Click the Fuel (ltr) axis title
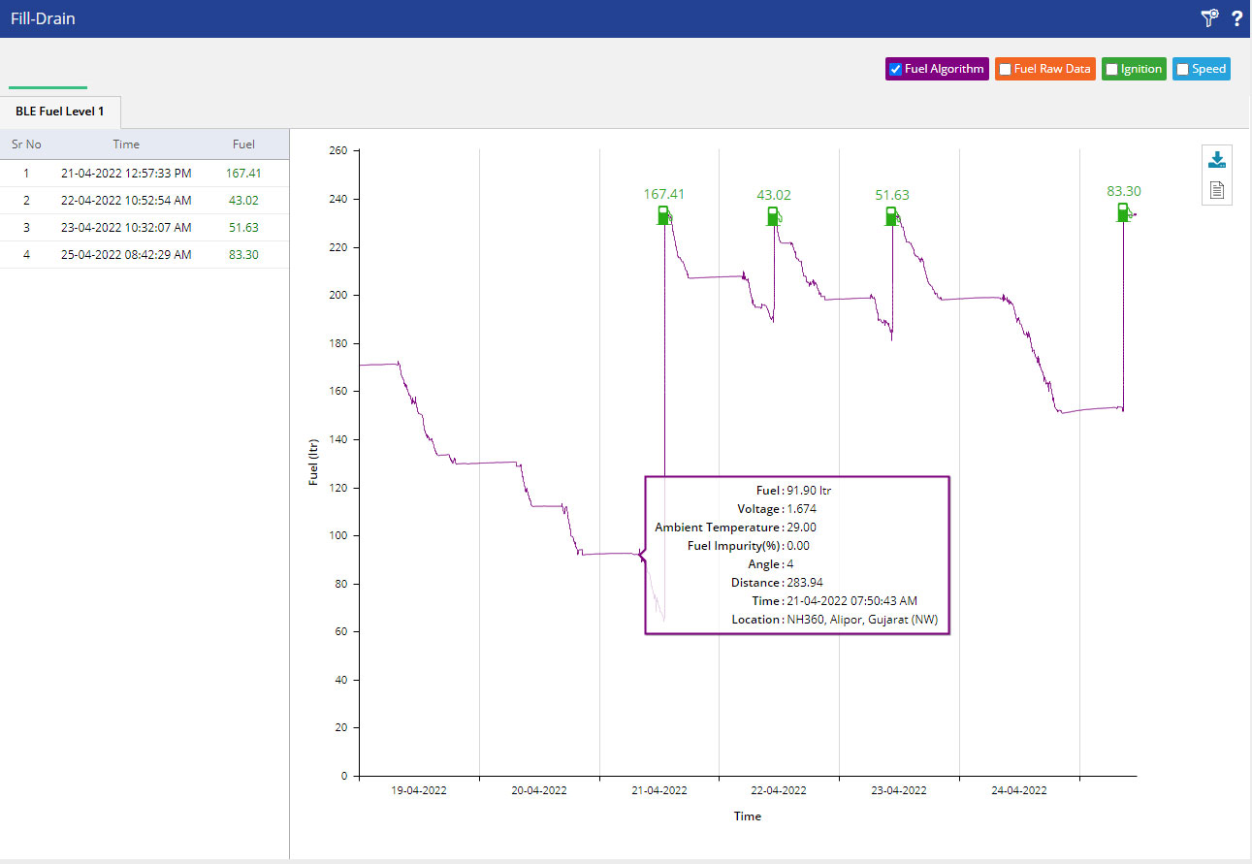Viewport: 1252px width, 864px height. [x=313, y=462]
